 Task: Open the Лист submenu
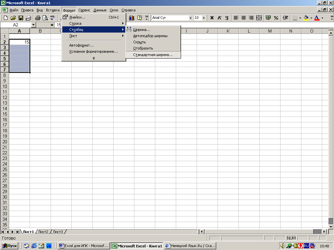pyautogui.click(x=94, y=36)
